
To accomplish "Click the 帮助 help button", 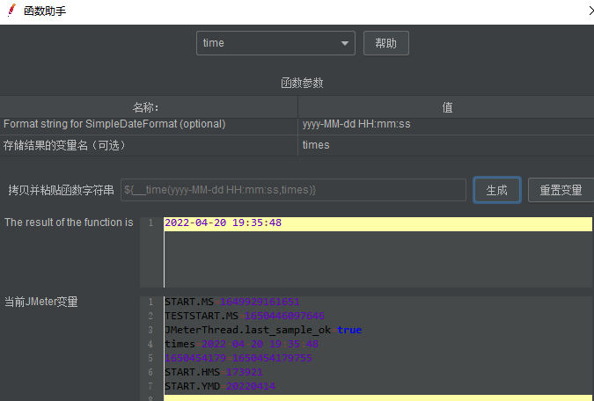I will 385,43.
